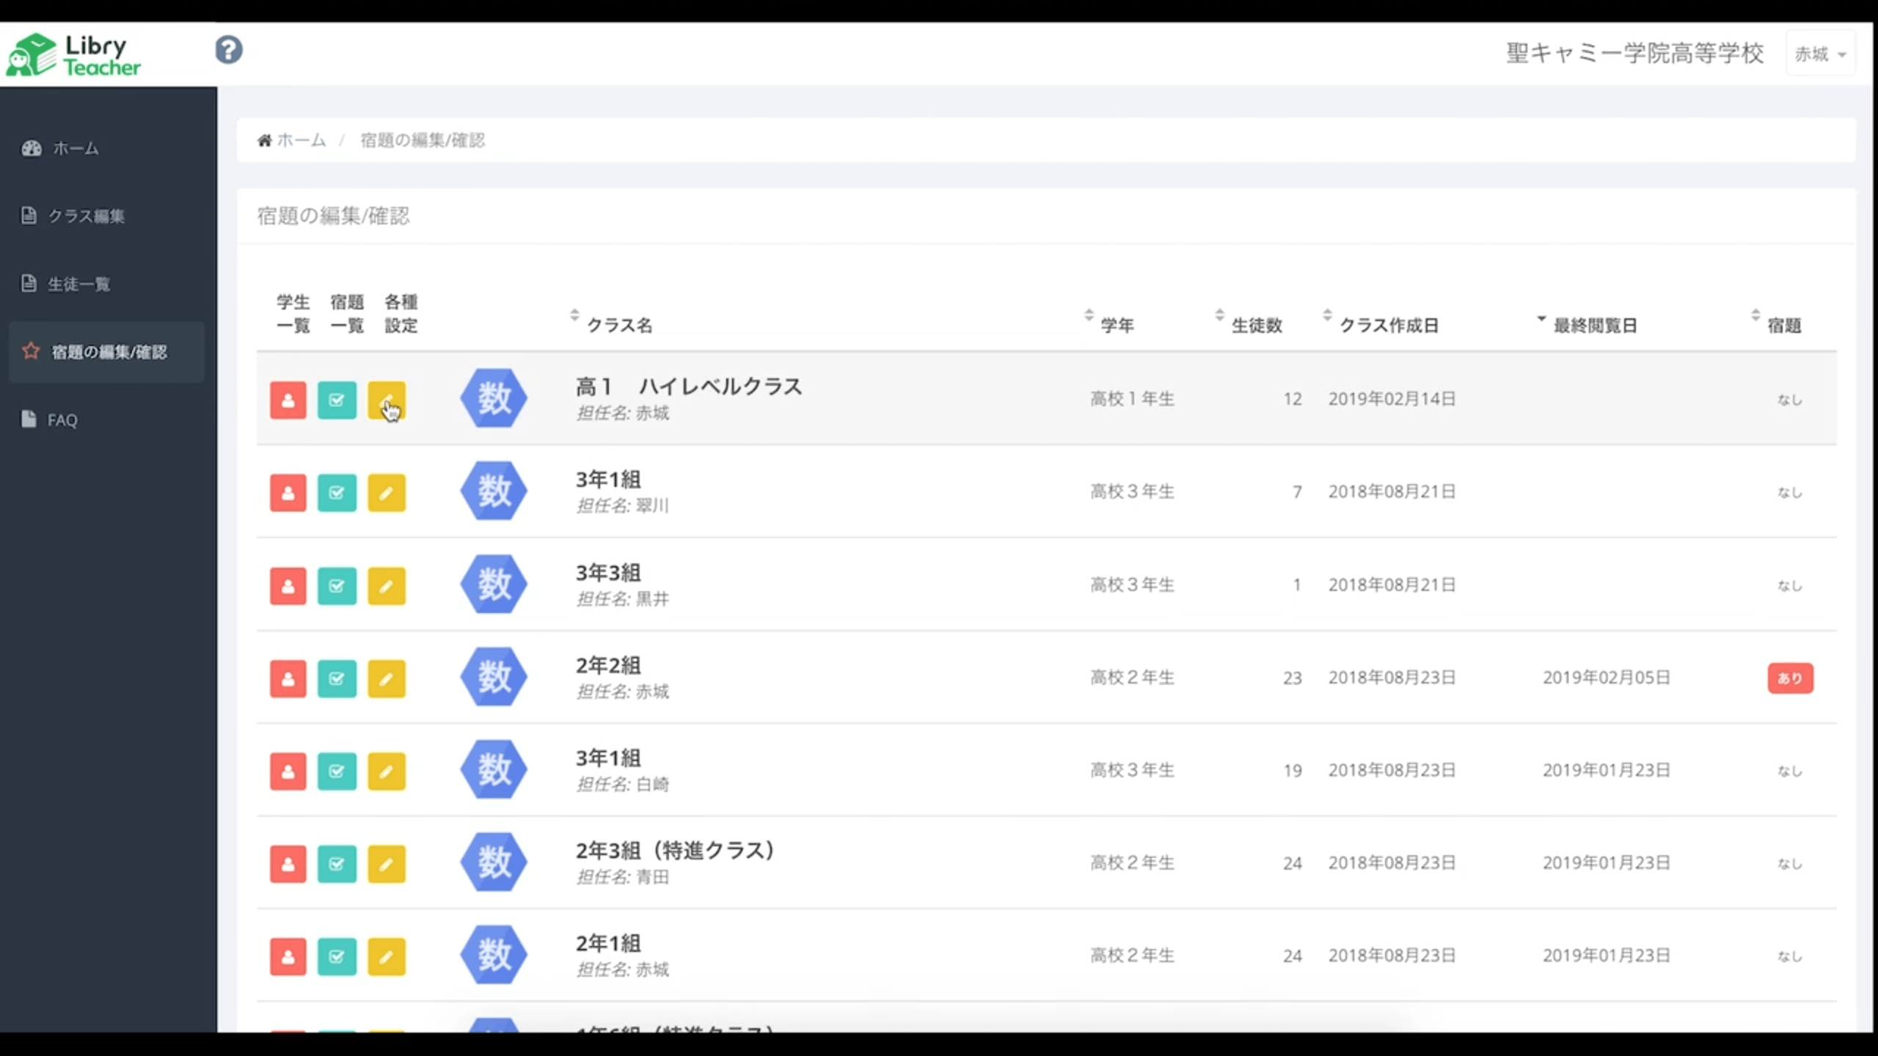Click the Libry Teacher logo

point(73,55)
